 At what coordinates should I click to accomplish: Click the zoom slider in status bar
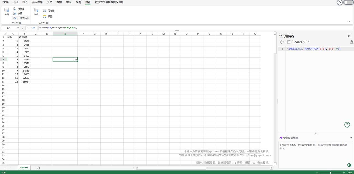pyautogui.click(x=330, y=172)
